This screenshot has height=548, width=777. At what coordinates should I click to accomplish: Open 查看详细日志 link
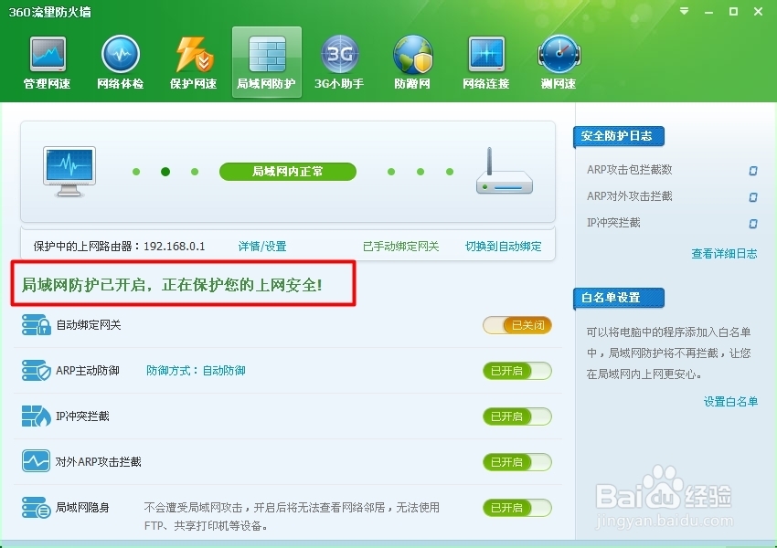coord(724,254)
